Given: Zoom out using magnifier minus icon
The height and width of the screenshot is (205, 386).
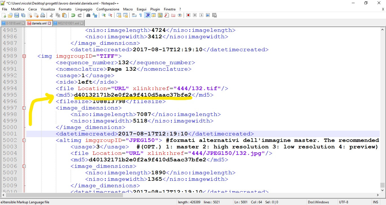Looking at the screenshot, I should click(110, 15).
